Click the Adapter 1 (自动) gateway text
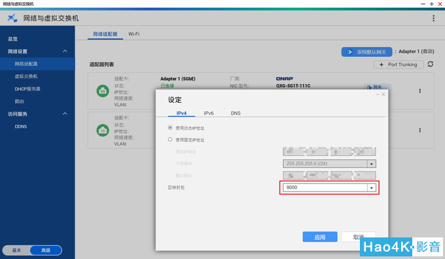The image size is (445, 259). point(416,52)
